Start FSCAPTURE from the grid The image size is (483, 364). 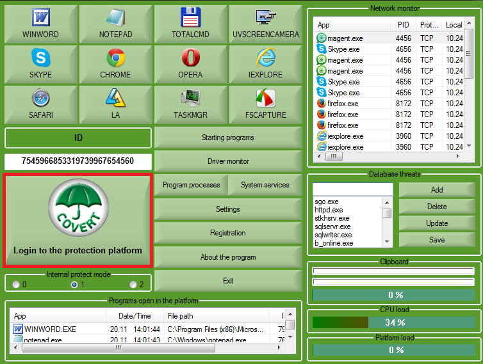pos(265,104)
